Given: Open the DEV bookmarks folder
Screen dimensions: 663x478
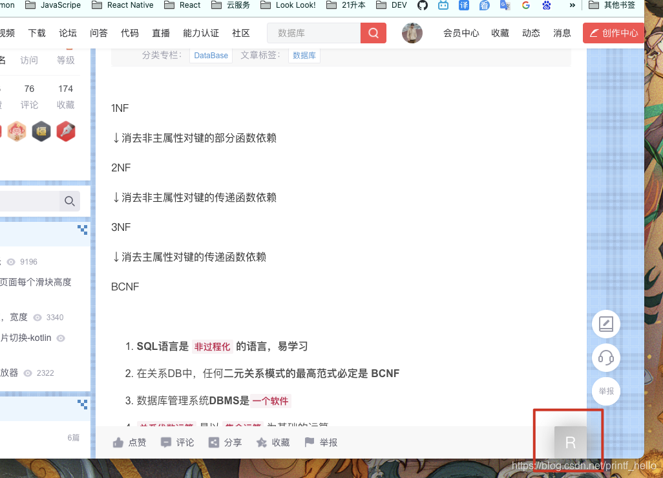Looking at the screenshot, I should [392, 5].
